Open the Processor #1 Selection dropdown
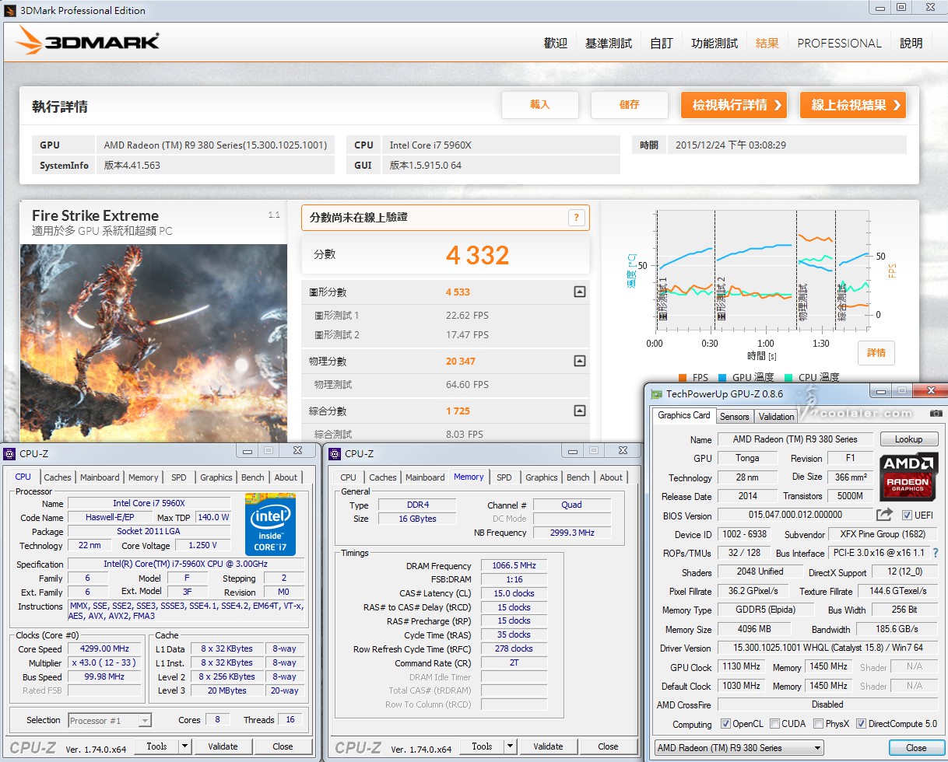Screen dimensions: 948x762 [x=110, y=720]
